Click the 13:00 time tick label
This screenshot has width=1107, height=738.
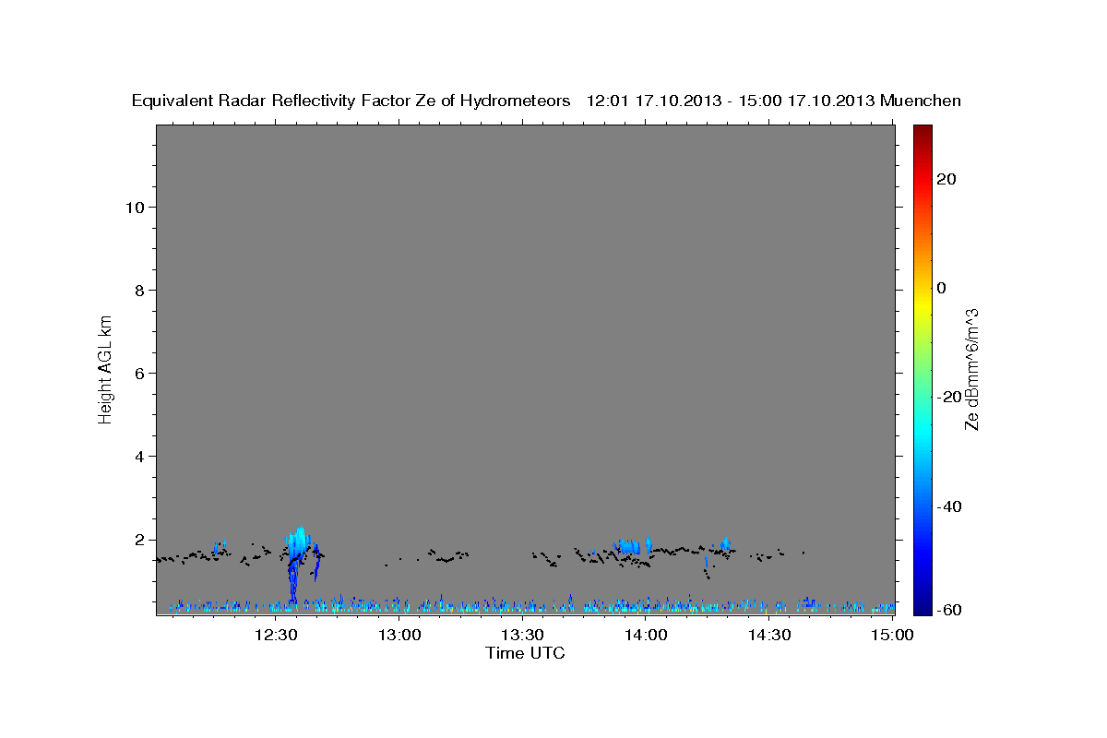click(x=399, y=635)
